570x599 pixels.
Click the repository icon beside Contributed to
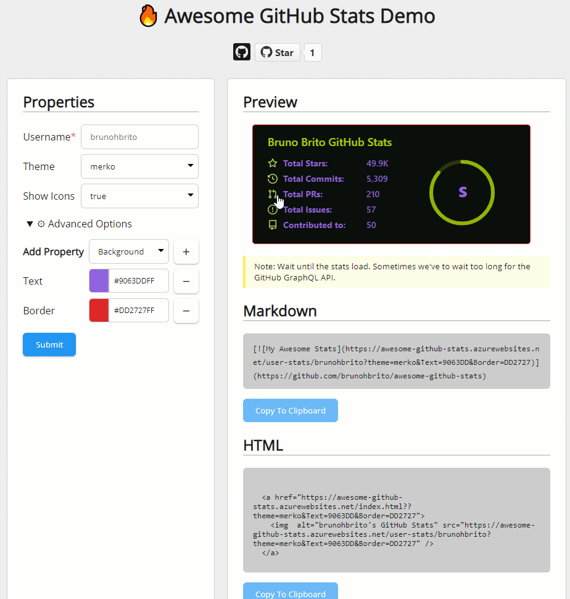tap(273, 225)
